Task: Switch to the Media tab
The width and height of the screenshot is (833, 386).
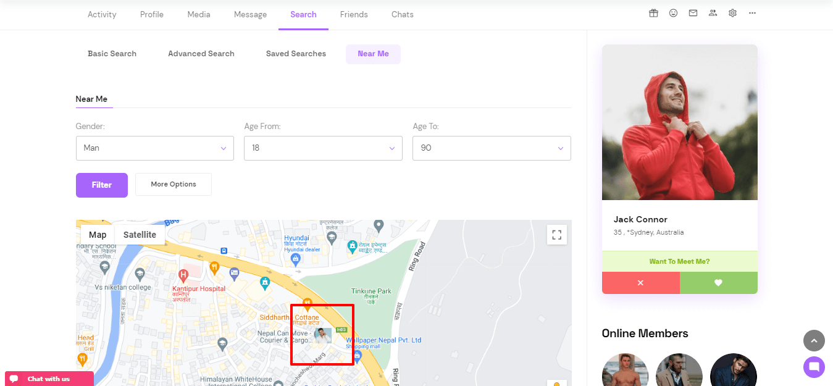Action: coord(199,14)
